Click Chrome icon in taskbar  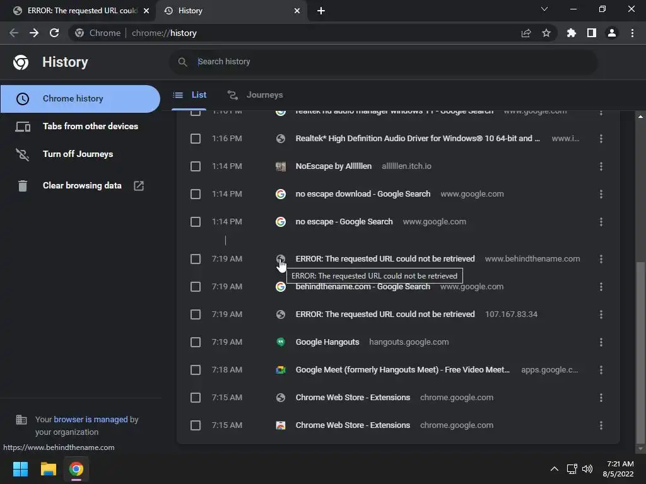[x=76, y=469]
